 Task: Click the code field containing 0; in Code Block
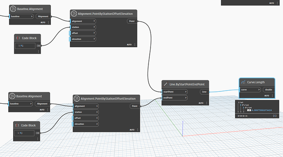click(25, 46)
